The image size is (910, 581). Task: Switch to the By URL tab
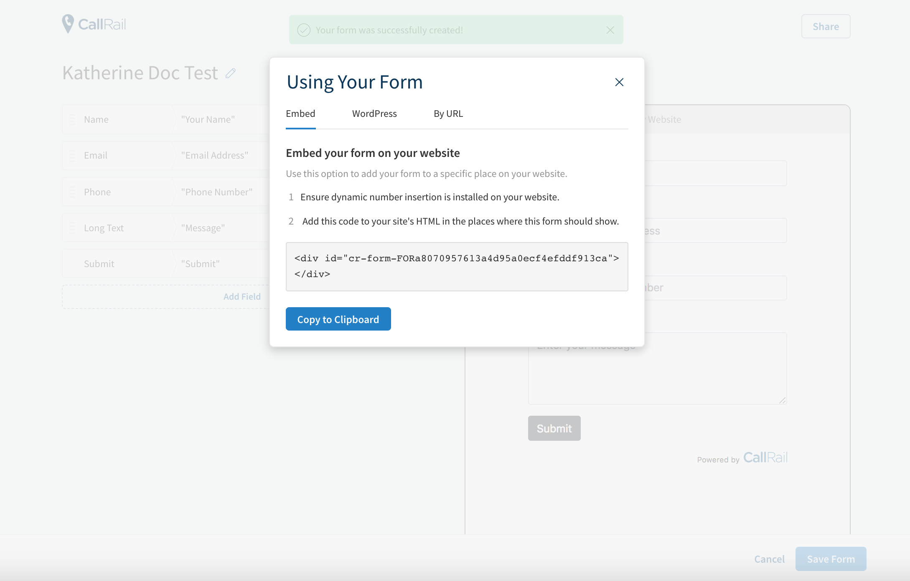(x=448, y=114)
